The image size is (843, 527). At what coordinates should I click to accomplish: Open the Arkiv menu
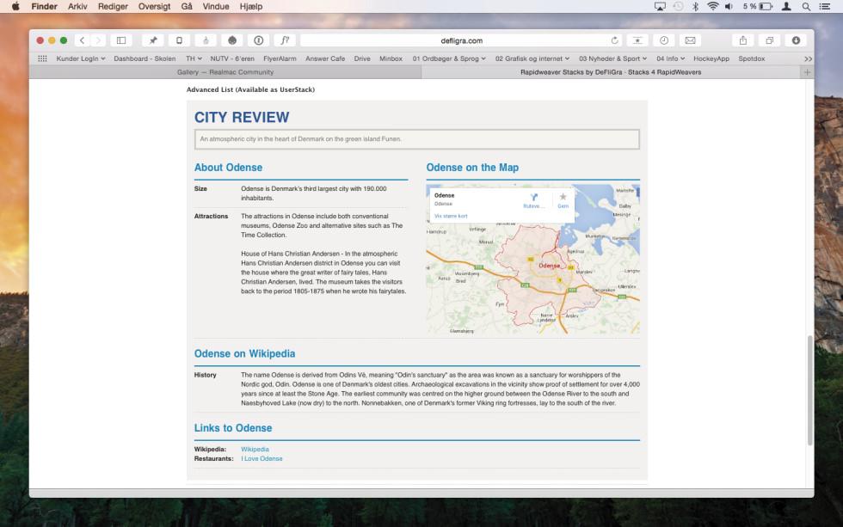[x=77, y=6]
